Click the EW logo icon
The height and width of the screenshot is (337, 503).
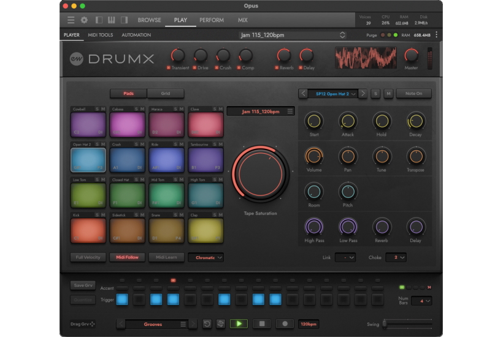point(77,59)
